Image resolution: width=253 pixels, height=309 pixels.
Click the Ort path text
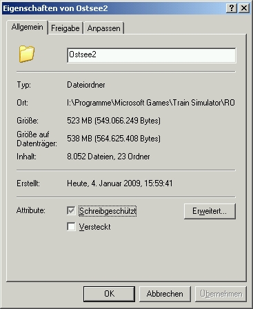[x=151, y=103]
